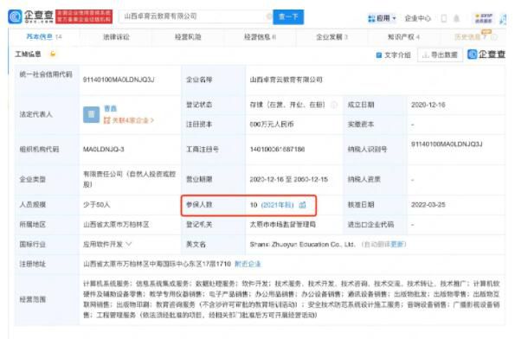515x339 pixels.
Task: Select registration status 存续 text
Action: [287, 105]
